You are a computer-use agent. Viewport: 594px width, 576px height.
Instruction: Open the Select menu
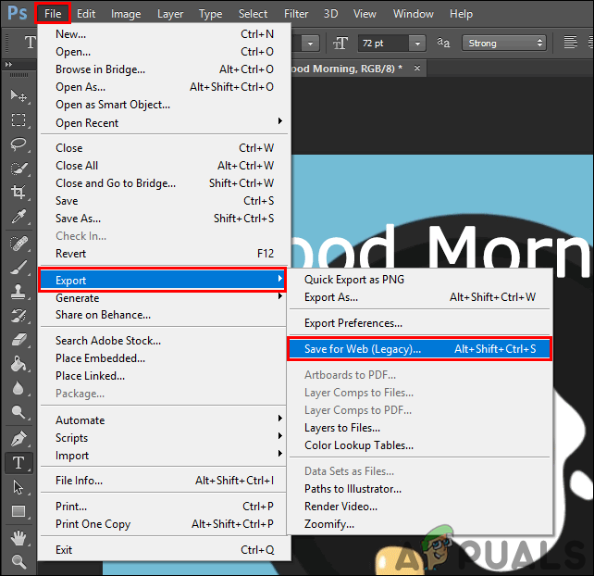(x=253, y=14)
